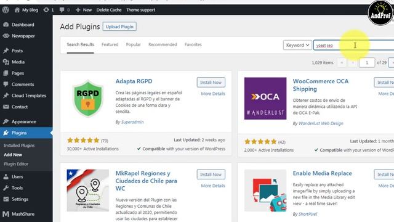Click the WordPress logo icon in admin bar
The height and width of the screenshot is (222, 394).
(6, 10)
